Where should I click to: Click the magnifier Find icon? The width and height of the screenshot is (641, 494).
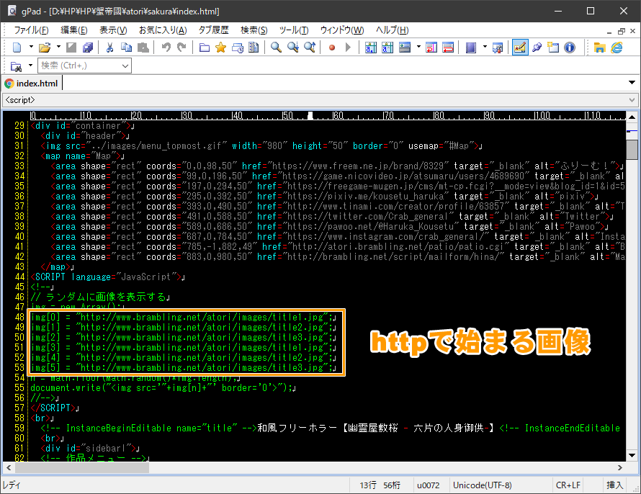(277, 48)
